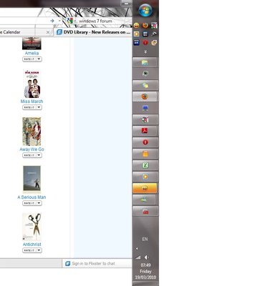The width and height of the screenshot is (275, 286).
Task: Open the network signal tray icon
Action: [x=138, y=257]
